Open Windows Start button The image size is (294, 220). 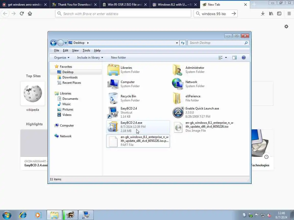pos(7,215)
